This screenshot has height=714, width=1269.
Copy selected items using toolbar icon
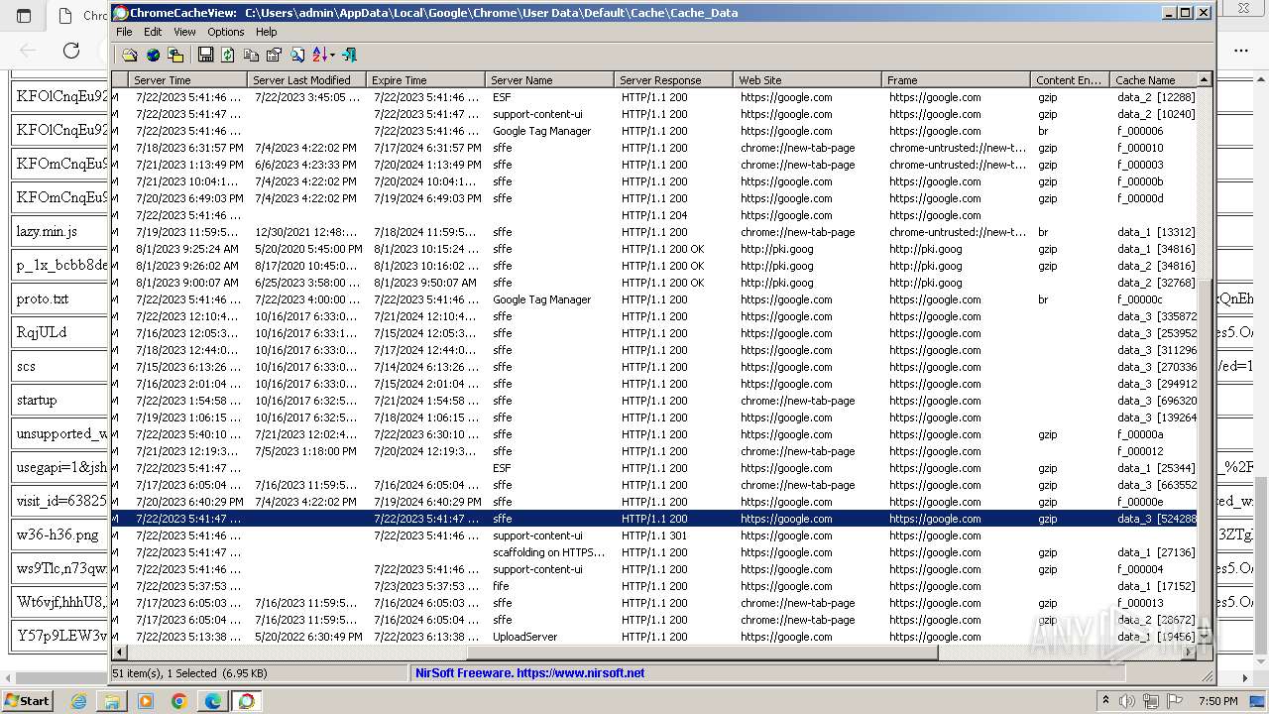tap(251, 55)
